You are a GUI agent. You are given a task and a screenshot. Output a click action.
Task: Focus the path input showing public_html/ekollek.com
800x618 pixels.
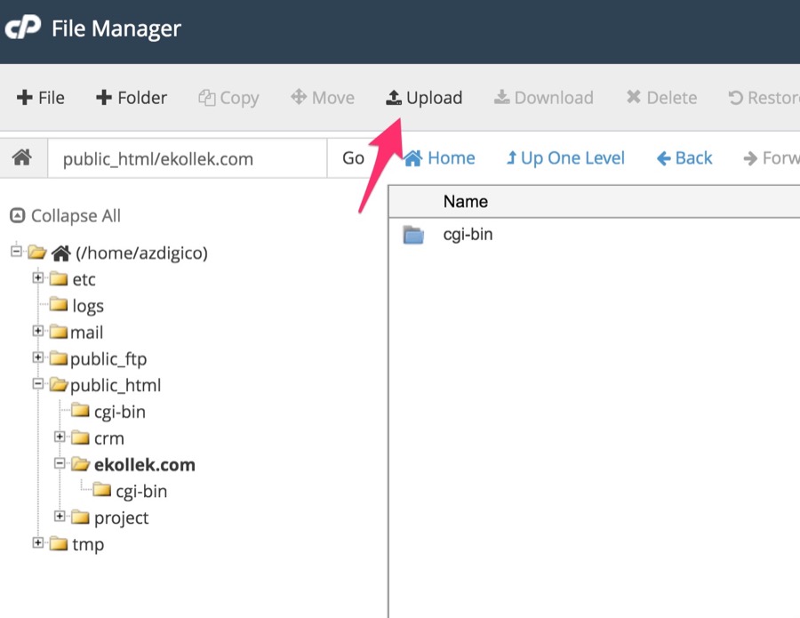(x=188, y=158)
